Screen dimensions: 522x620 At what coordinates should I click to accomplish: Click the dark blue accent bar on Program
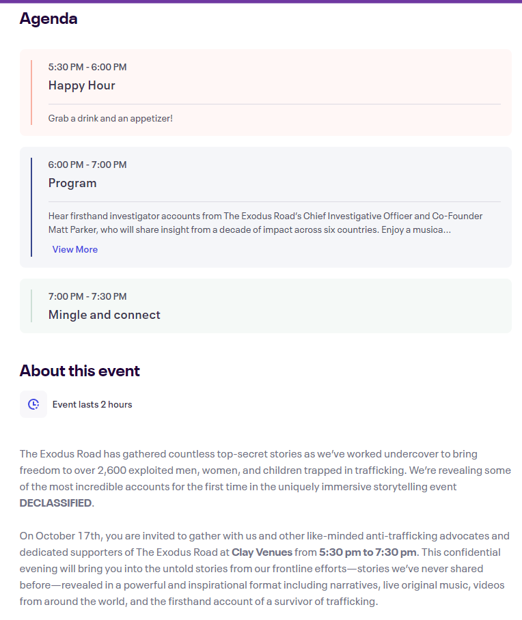click(31, 207)
